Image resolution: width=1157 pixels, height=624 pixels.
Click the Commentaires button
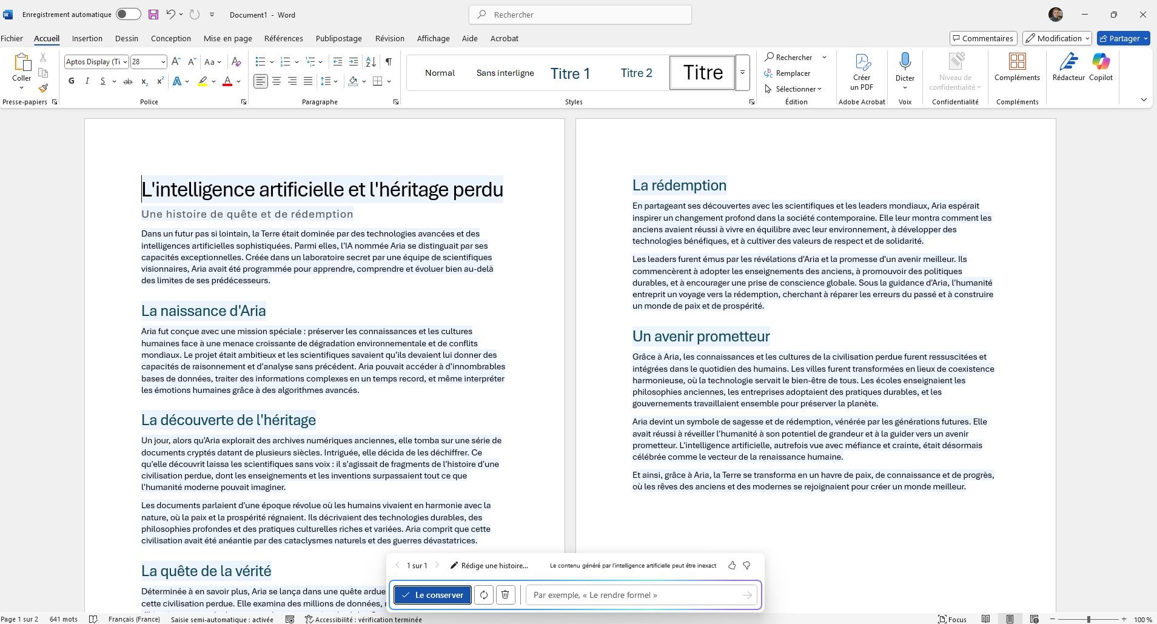[x=982, y=38]
